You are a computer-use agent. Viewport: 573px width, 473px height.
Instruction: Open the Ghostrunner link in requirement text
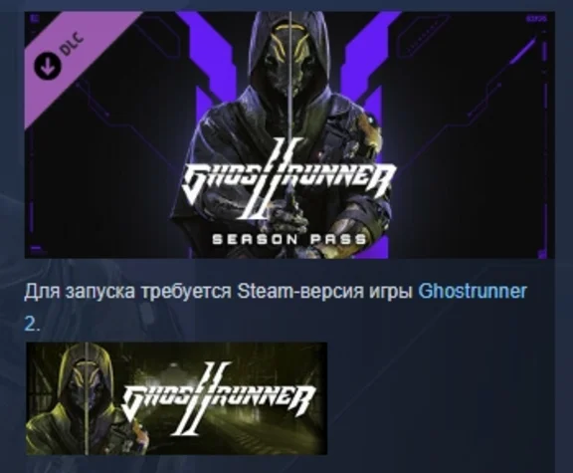click(x=473, y=292)
